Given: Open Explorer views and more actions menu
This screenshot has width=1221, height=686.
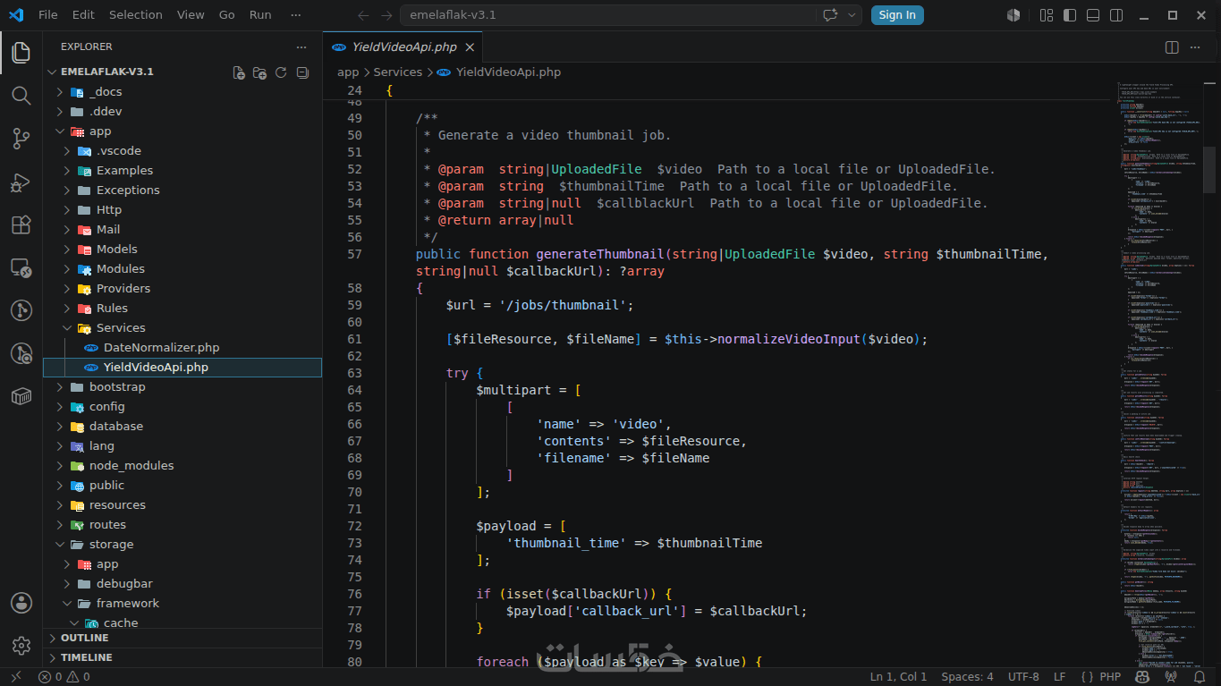Looking at the screenshot, I should point(301,47).
